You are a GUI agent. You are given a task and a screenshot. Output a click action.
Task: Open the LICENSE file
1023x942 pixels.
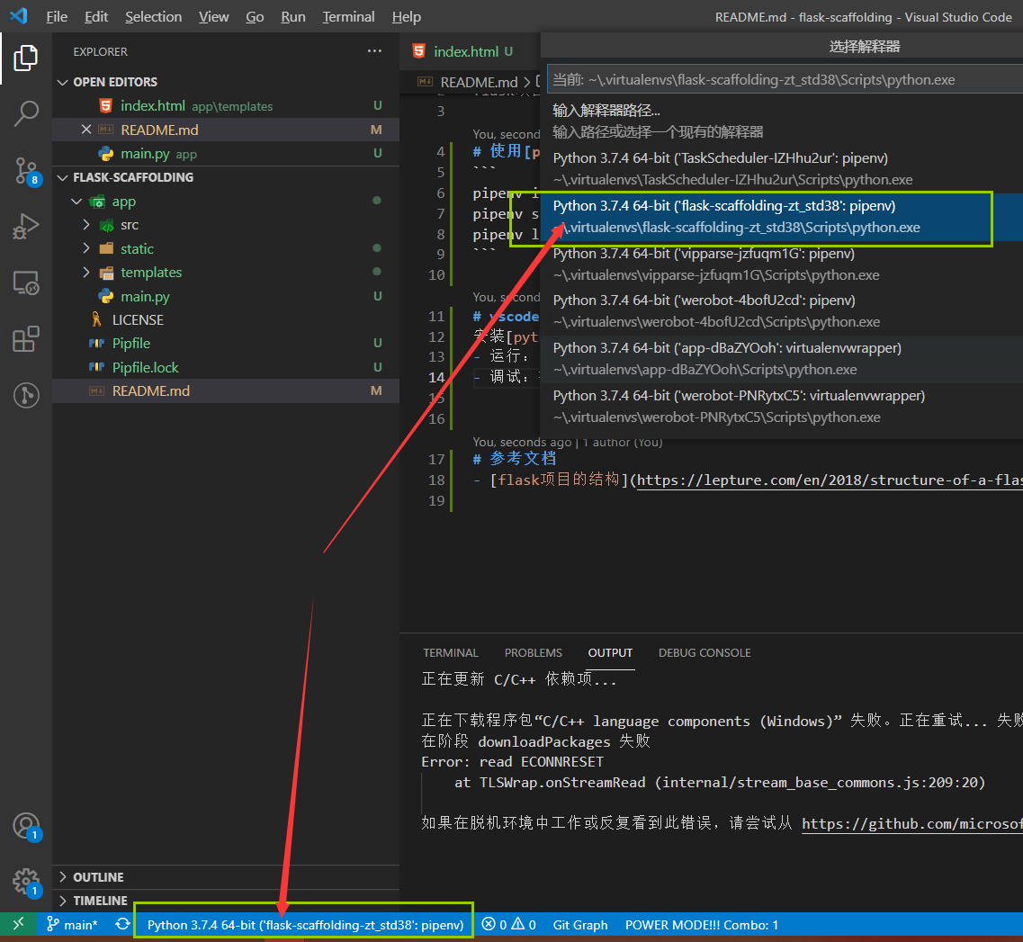tap(226, 319)
